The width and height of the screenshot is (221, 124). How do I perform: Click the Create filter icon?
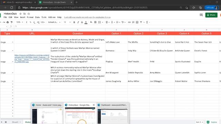coord(141,22)
